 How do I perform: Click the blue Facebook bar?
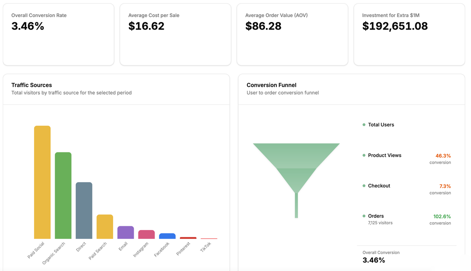(167, 236)
